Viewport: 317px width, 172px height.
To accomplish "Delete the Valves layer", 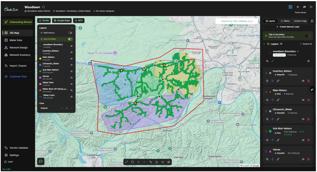I will 309,159.
